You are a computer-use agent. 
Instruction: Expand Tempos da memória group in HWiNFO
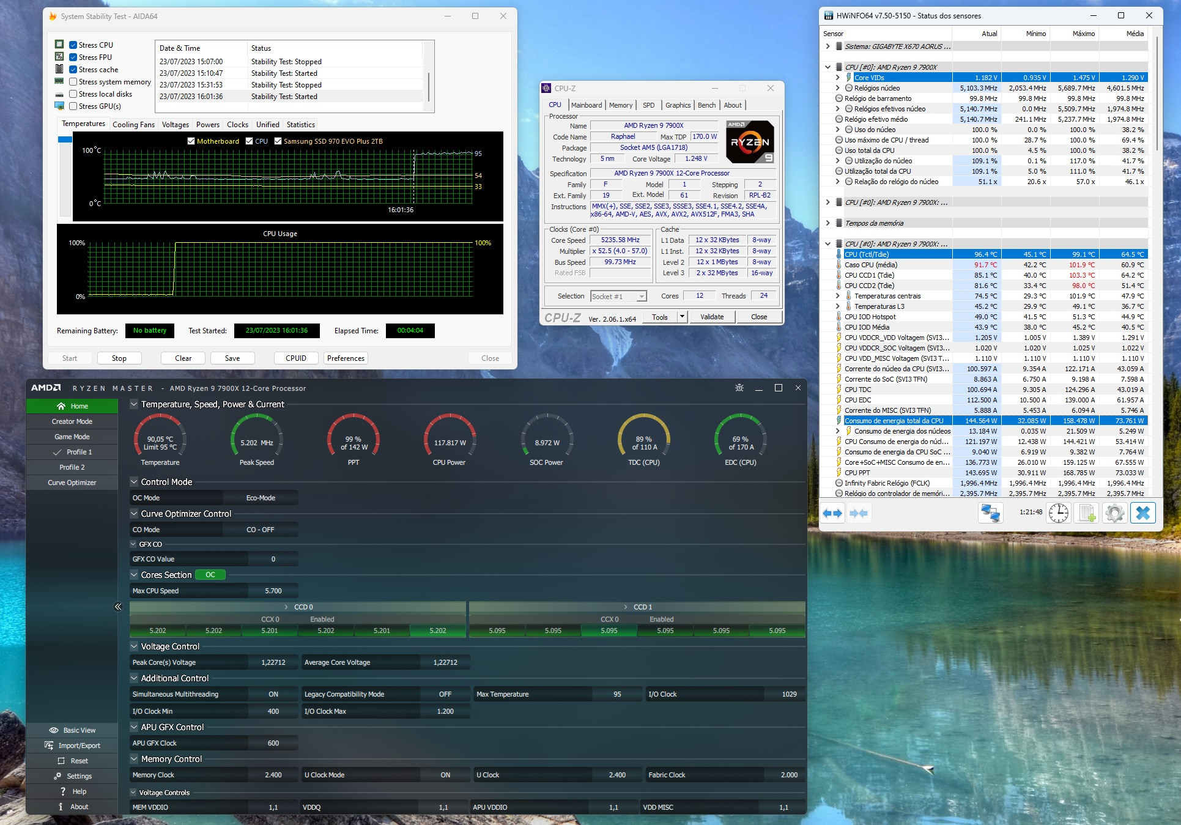pyautogui.click(x=827, y=223)
